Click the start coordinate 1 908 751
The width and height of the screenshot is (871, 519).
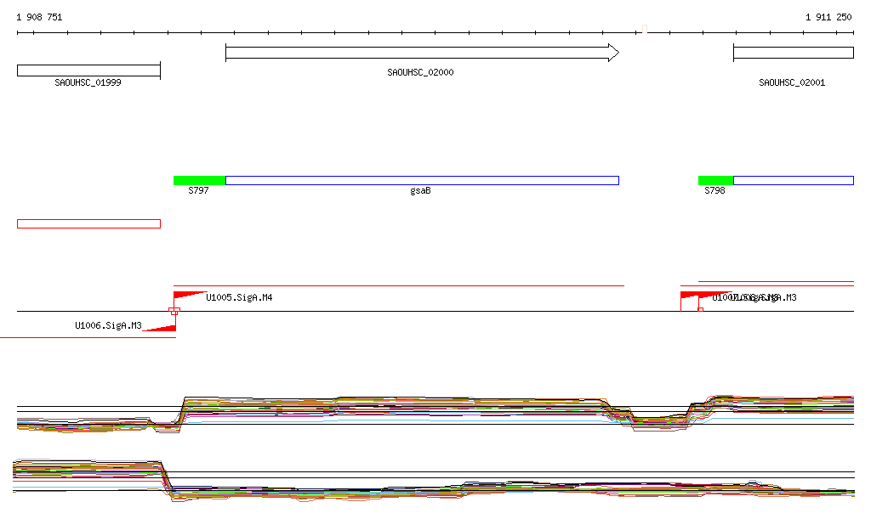point(39,17)
